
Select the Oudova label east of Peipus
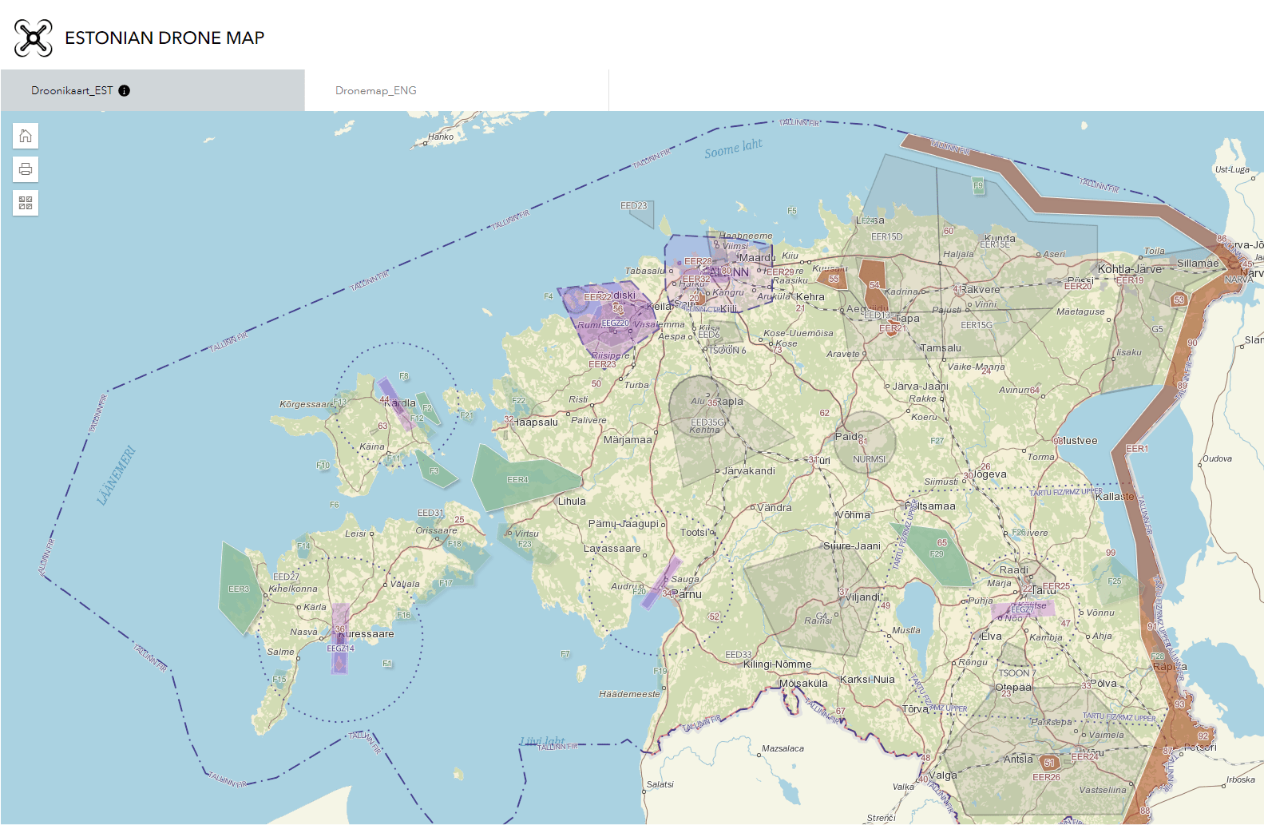pos(1218,459)
